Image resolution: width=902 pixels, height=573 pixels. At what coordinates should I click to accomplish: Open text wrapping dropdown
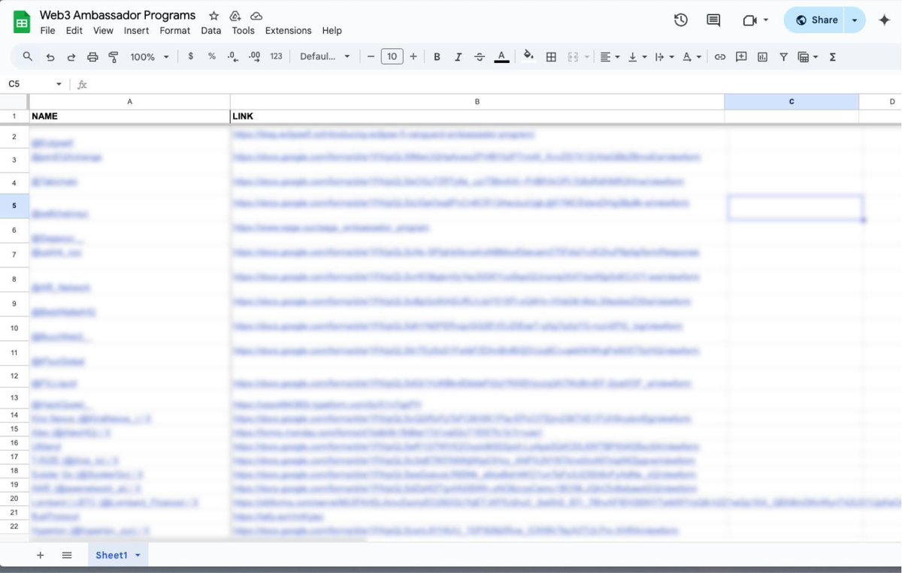point(664,56)
